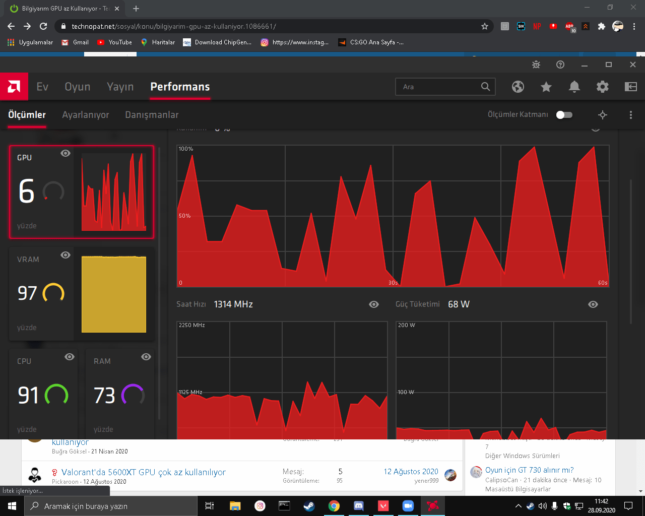Bookmark this page with the star icon
The height and width of the screenshot is (516, 645).
point(485,26)
